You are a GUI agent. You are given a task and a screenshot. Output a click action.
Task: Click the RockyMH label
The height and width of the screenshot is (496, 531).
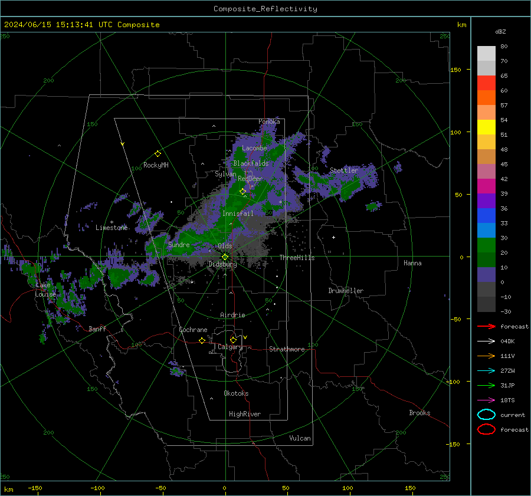point(156,165)
